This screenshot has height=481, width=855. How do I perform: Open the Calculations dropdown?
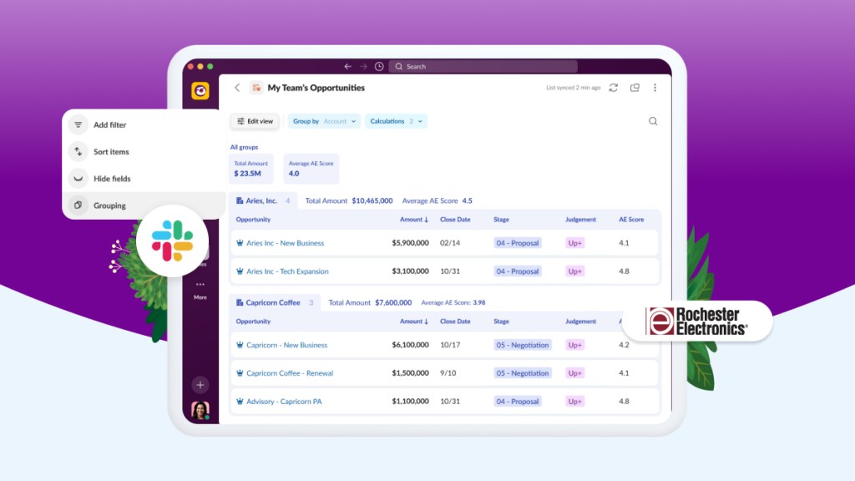[396, 121]
